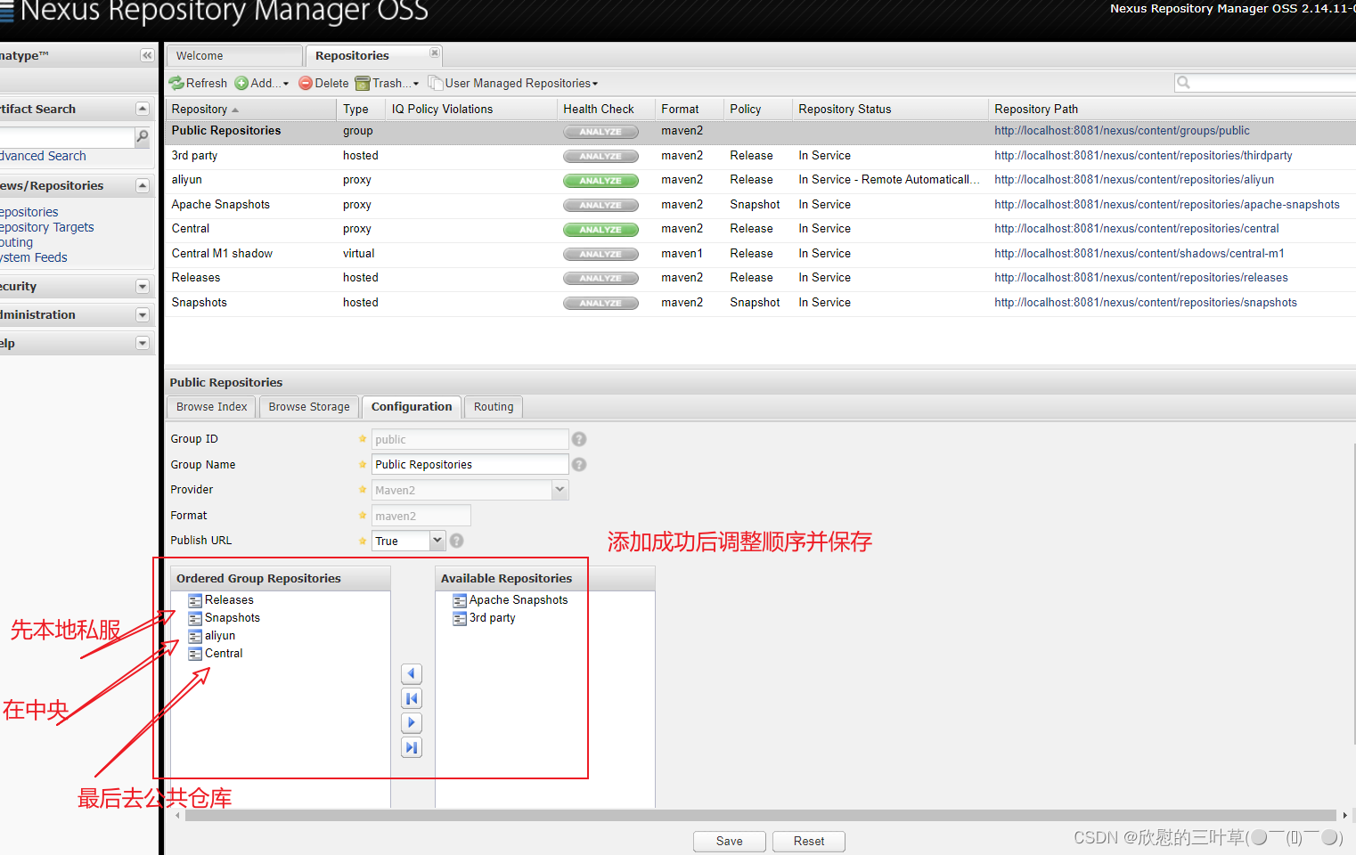Click Analyze button for 3rd party row

pyautogui.click(x=600, y=156)
